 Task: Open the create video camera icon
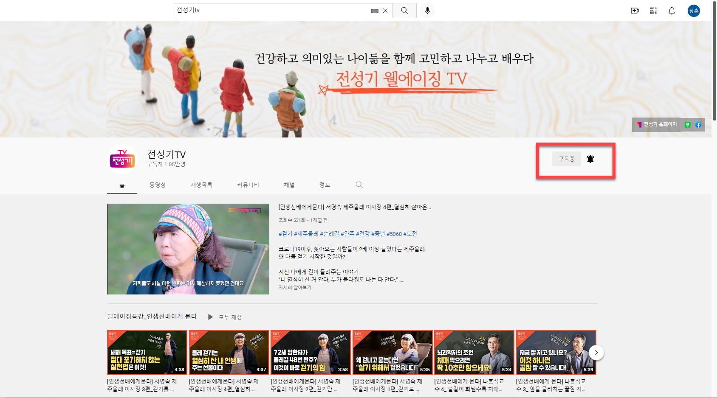tap(635, 11)
